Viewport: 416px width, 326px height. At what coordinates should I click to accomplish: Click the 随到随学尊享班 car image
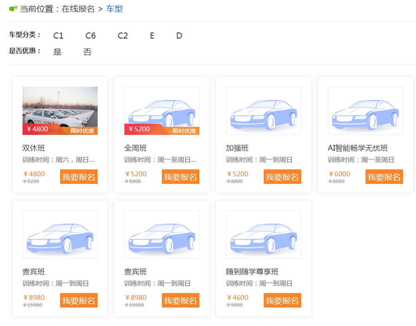(x=263, y=234)
